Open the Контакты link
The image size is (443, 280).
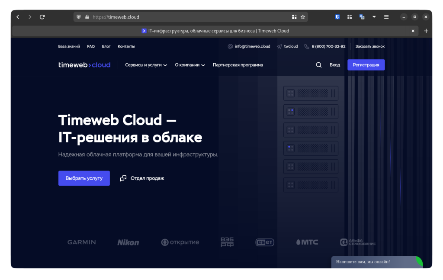126,46
